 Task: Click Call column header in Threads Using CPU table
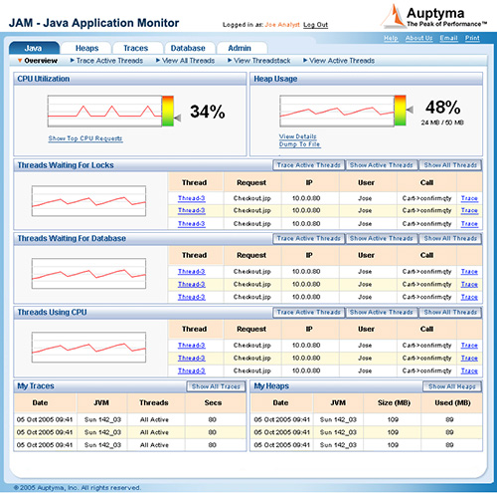coord(426,329)
